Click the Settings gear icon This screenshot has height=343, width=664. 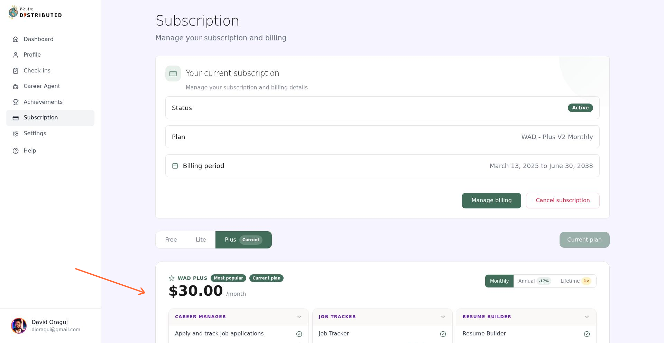point(16,134)
